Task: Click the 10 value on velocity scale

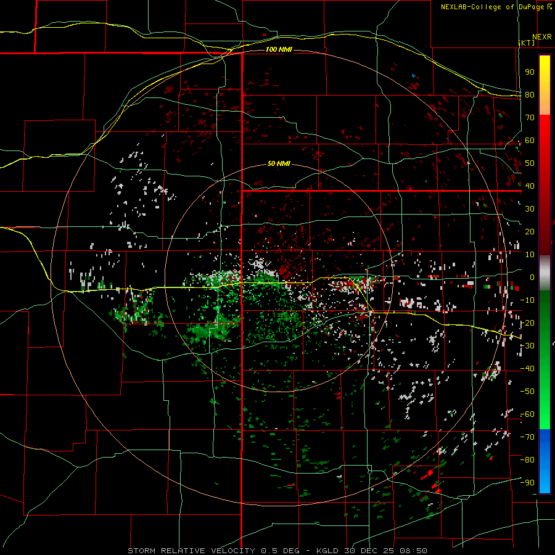Action: [530, 255]
